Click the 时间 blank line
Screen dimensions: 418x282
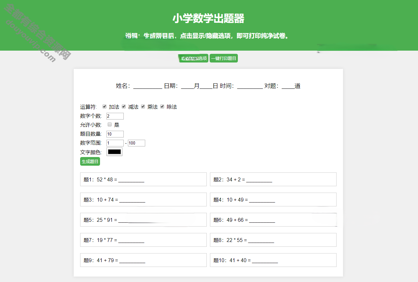[250, 86]
